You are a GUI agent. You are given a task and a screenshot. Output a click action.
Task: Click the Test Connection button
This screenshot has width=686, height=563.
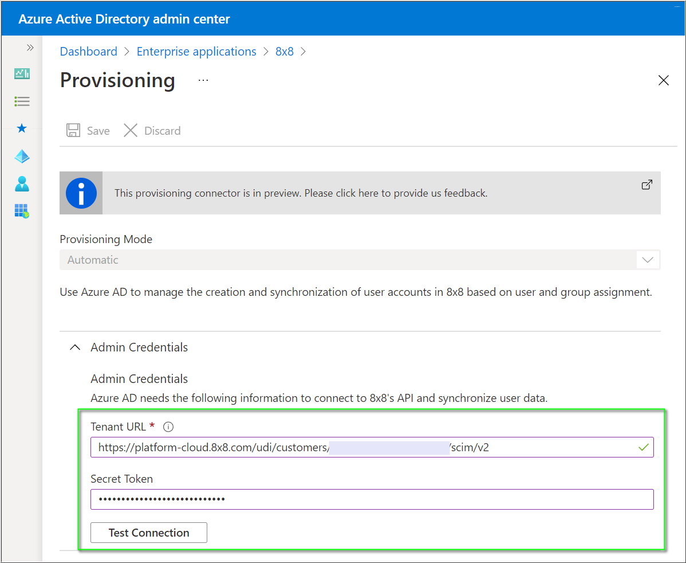(x=149, y=533)
